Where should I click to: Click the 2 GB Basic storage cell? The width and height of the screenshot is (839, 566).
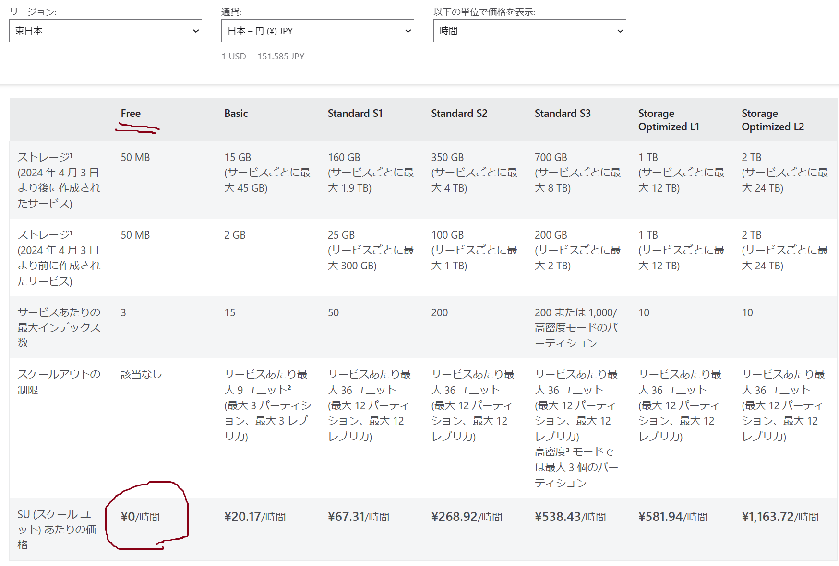click(x=235, y=235)
